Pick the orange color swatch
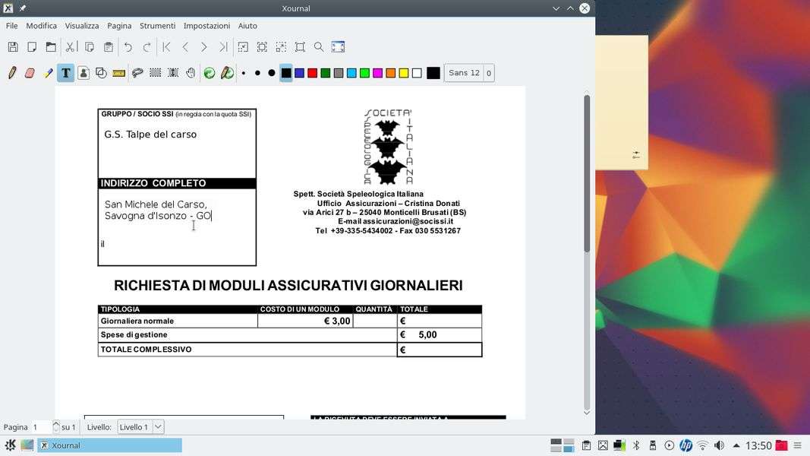 click(x=390, y=73)
